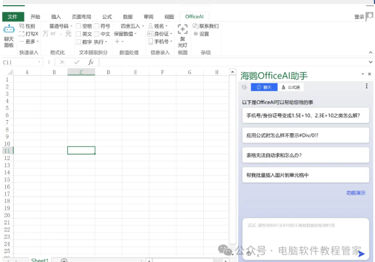375x262 pixels.
Task: Click the 手机号/身份证号变成1.5E+10 suggestion
Action: 305,116
